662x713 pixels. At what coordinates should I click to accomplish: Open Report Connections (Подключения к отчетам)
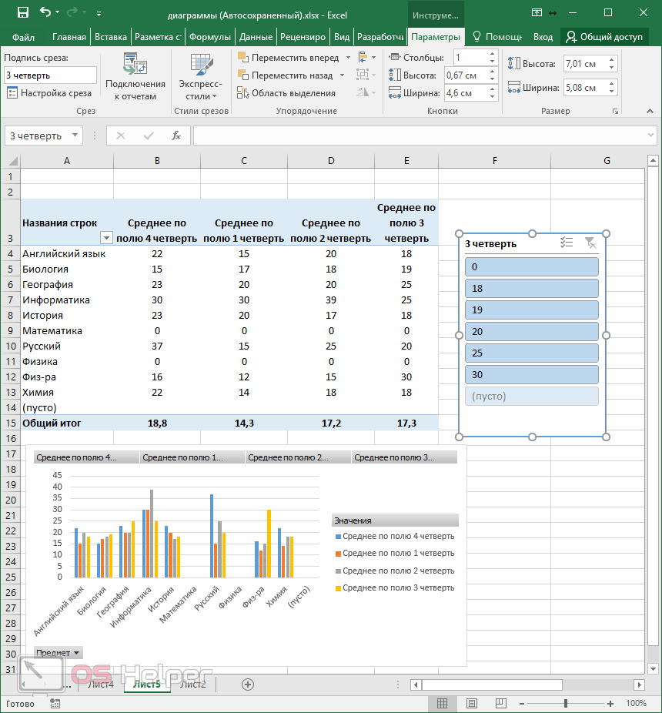pyautogui.click(x=135, y=78)
